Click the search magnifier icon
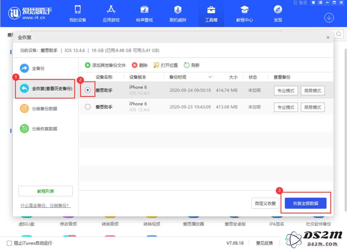 click(x=339, y=34)
